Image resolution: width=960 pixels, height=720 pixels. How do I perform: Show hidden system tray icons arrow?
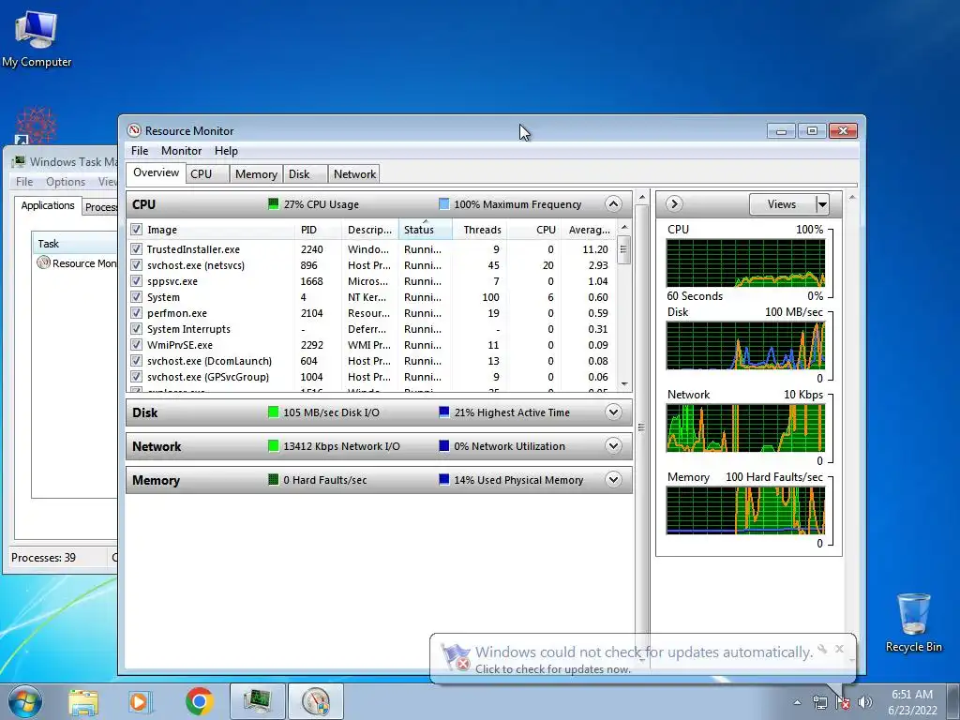[797, 703]
